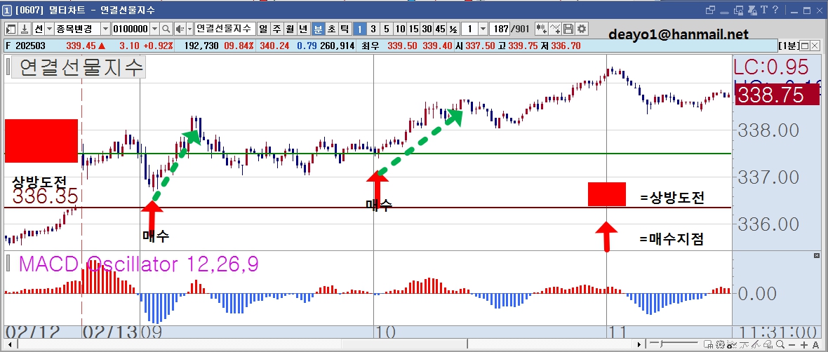Save chart using the floppy disk icon
The image size is (828, 352).
[x=568, y=29]
